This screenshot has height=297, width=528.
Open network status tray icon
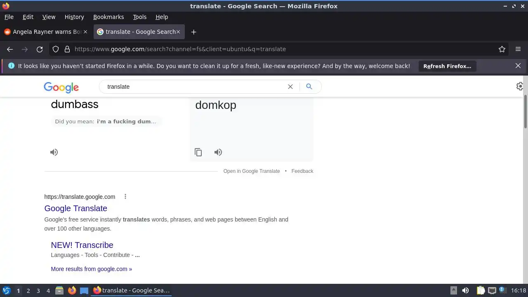492,290
